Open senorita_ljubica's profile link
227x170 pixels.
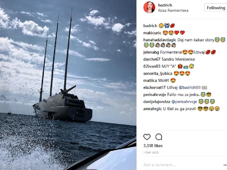click(158, 73)
